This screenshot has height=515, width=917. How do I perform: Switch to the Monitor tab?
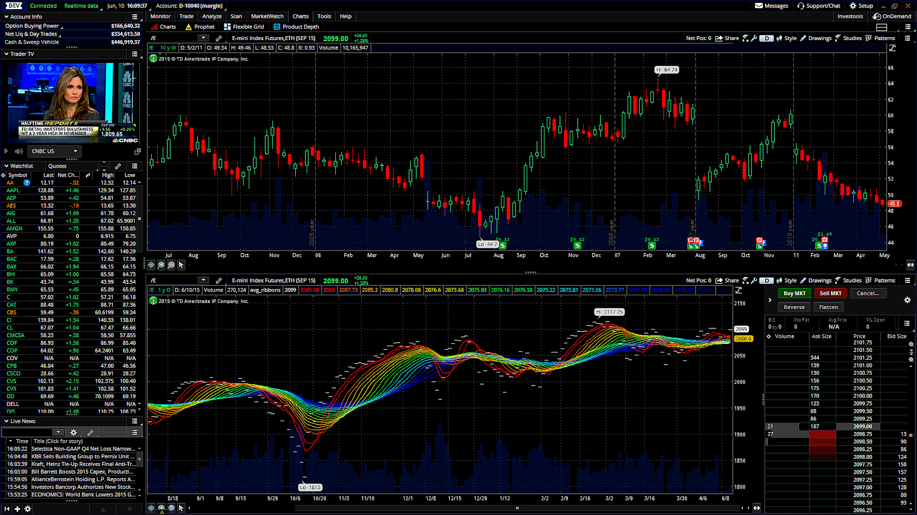(x=160, y=16)
